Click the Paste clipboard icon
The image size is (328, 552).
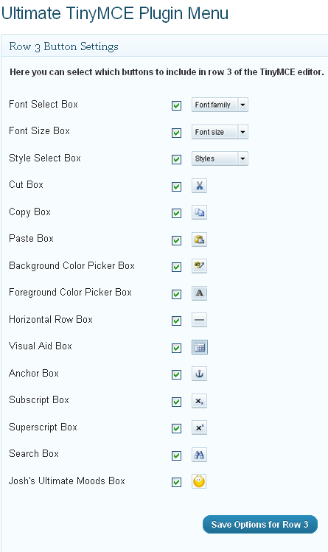[x=199, y=240]
